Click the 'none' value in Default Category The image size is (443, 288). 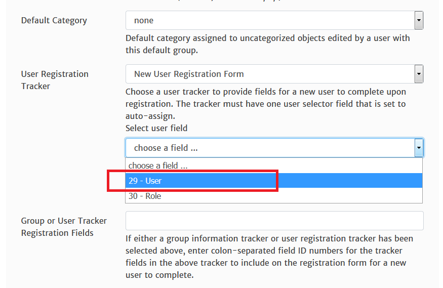tap(144, 21)
